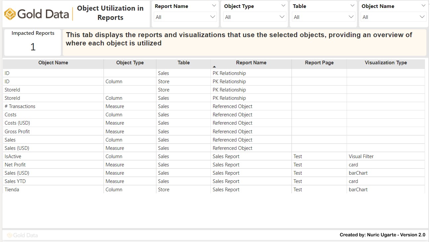Open the Report Name 'All' dropdown

click(185, 17)
